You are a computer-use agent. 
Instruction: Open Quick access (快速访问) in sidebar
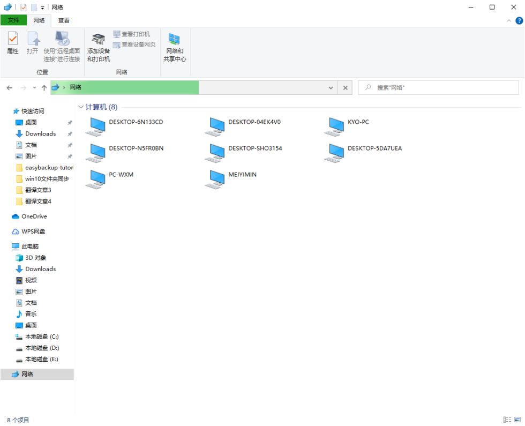28,111
